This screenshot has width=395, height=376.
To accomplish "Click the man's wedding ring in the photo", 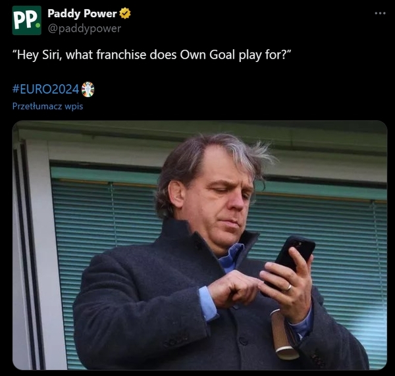I will pos(289,287).
